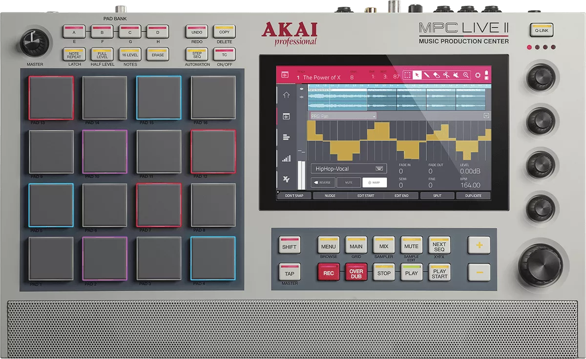Select the scissors split tool on screen
This screenshot has height=359, width=586.
(446, 75)
